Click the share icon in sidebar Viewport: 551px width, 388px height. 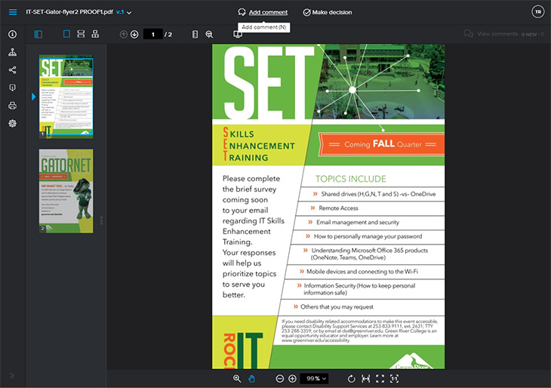pyautogui.click(x=12, y=70)
